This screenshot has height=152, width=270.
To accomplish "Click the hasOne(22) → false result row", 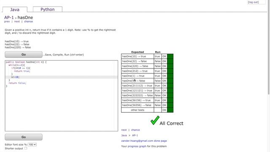I will coord(147,61).
